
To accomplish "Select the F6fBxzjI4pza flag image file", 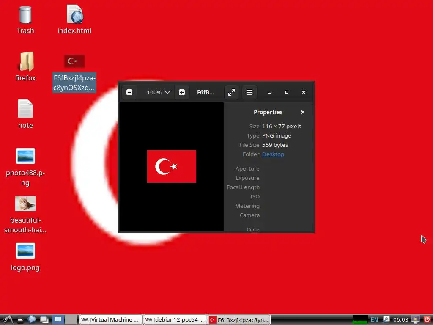I will click(x=74, y=73).
